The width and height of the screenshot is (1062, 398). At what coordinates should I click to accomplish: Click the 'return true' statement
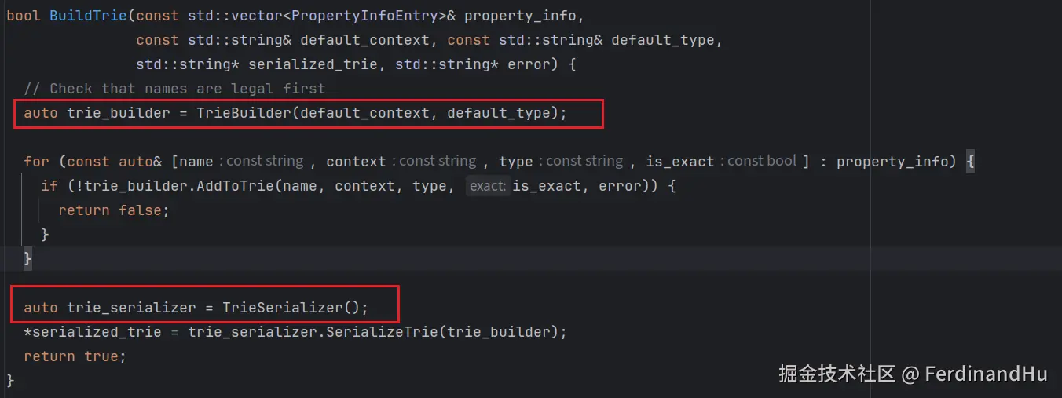pyautogui.click(x=75, y=356)
